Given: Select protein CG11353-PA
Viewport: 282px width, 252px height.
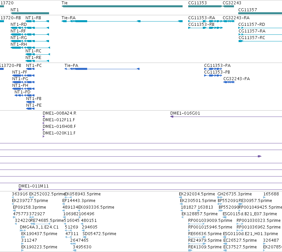Looking at the screenshot, I should coord(213,69).
